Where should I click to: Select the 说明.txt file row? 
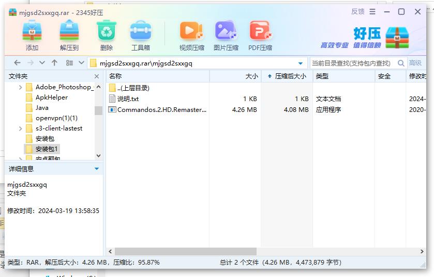coord(266,99)
